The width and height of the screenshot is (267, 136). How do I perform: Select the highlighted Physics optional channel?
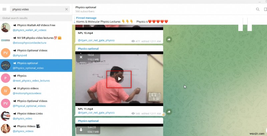36,66
